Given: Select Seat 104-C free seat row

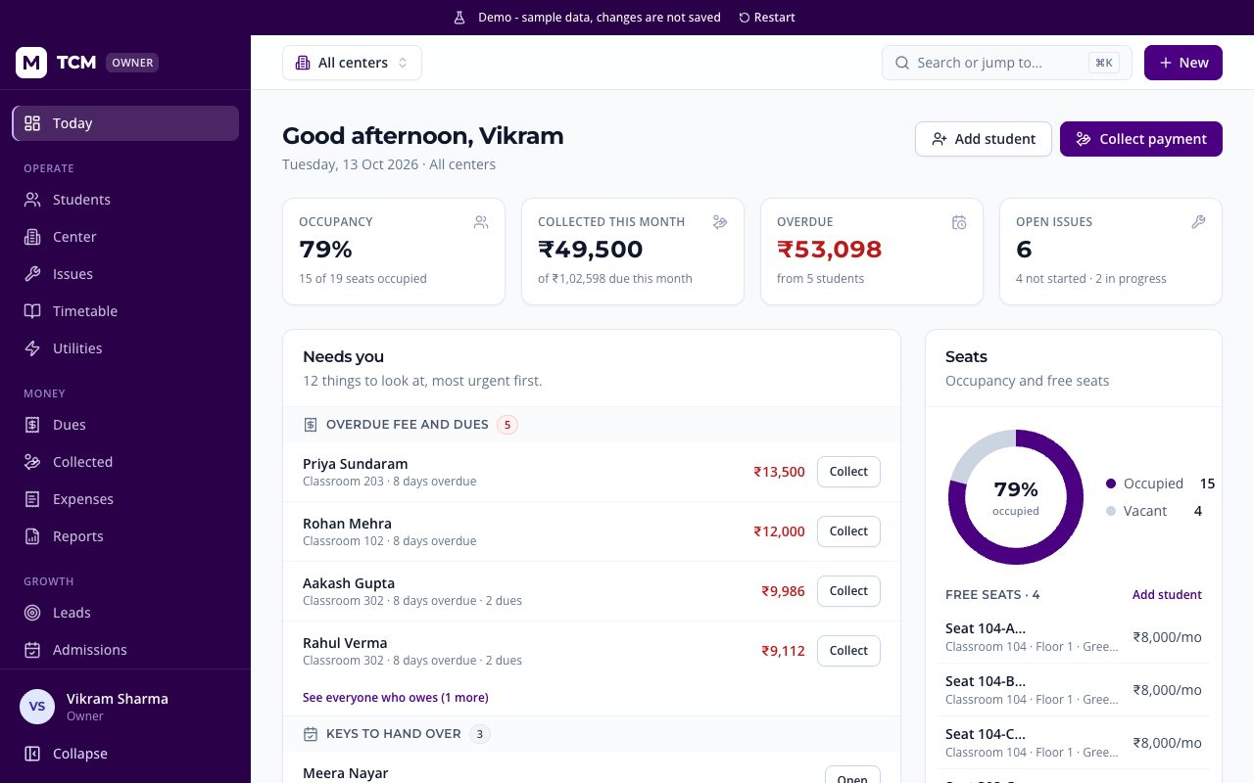Looking at the screenshot, I should click(x=1074, y=742).
